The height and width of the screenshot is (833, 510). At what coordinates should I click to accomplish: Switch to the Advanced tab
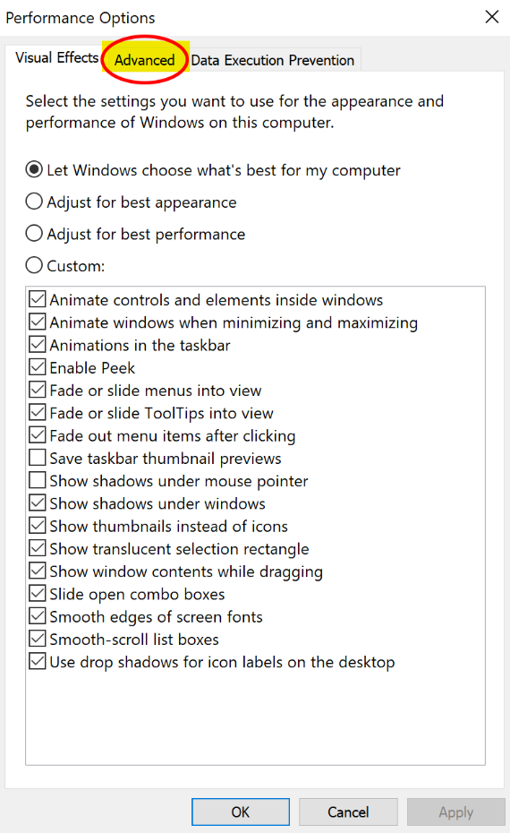[145, 59]
